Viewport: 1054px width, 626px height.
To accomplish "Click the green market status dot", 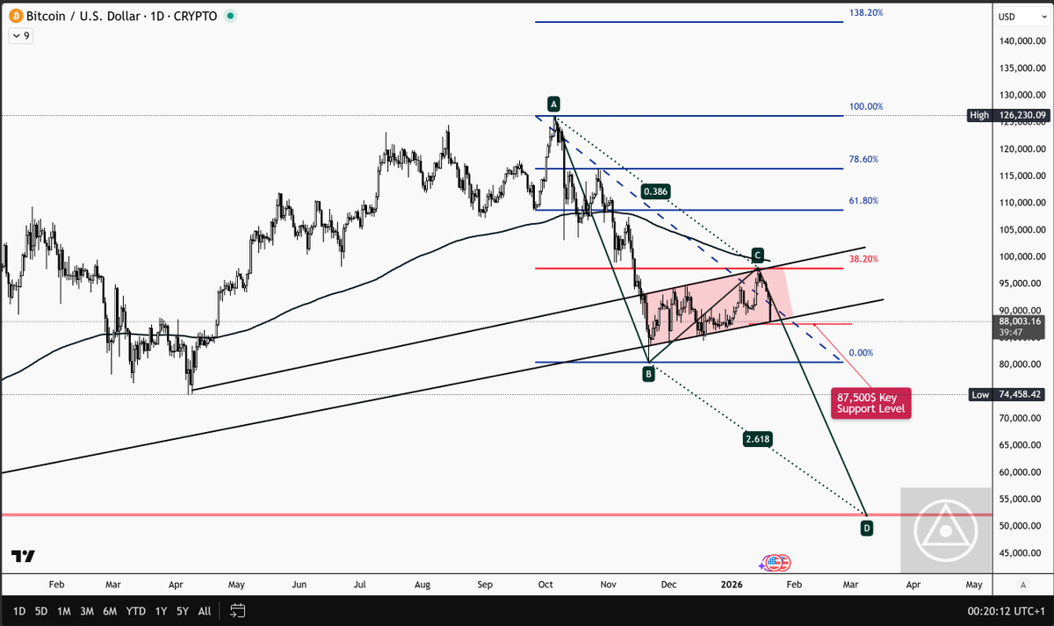I will pos(230,16).
